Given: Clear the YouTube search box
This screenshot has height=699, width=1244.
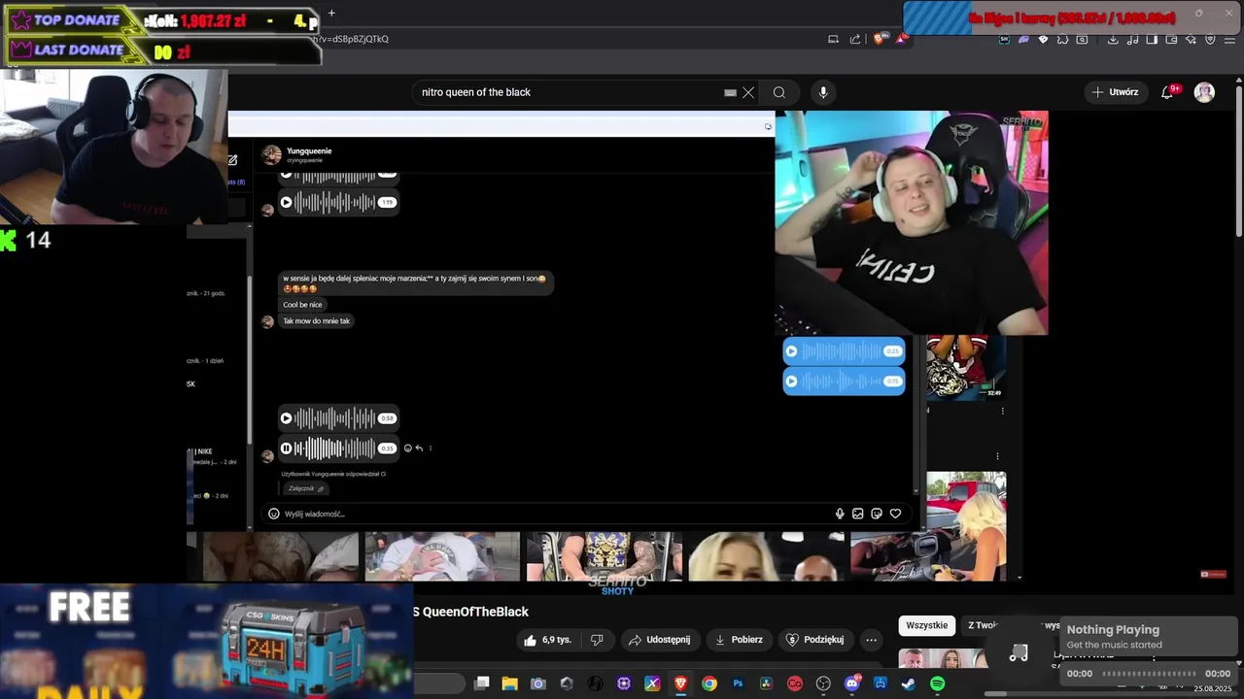Looking at the screenshot, I should 748,92.
